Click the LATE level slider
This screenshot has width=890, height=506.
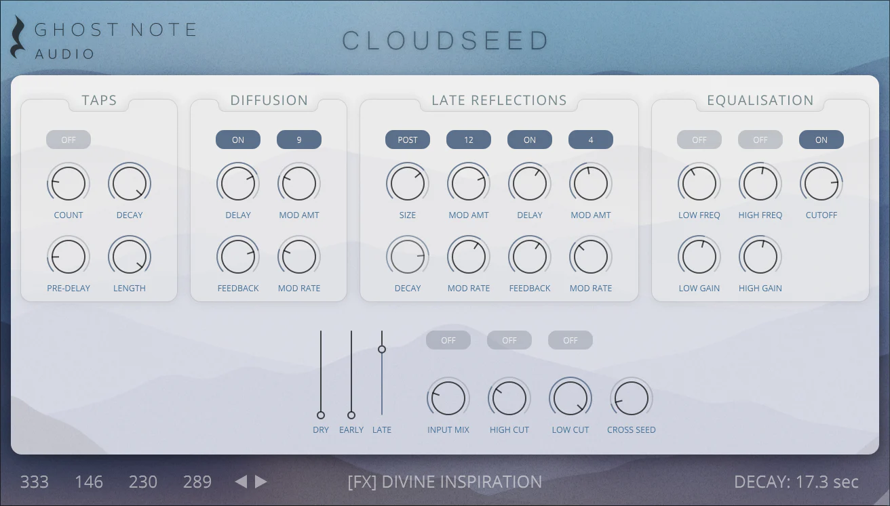[x=382, y=349]
